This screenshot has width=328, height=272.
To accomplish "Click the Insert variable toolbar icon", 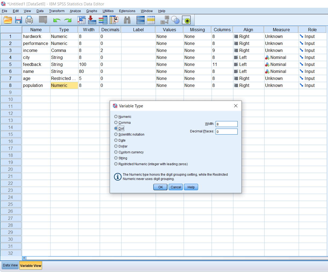I will 151,20.
